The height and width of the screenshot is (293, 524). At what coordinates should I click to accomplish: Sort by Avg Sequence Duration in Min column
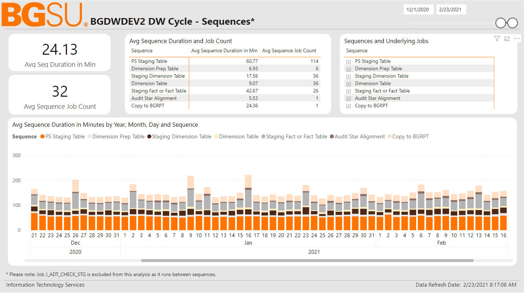tap(224, 51)
